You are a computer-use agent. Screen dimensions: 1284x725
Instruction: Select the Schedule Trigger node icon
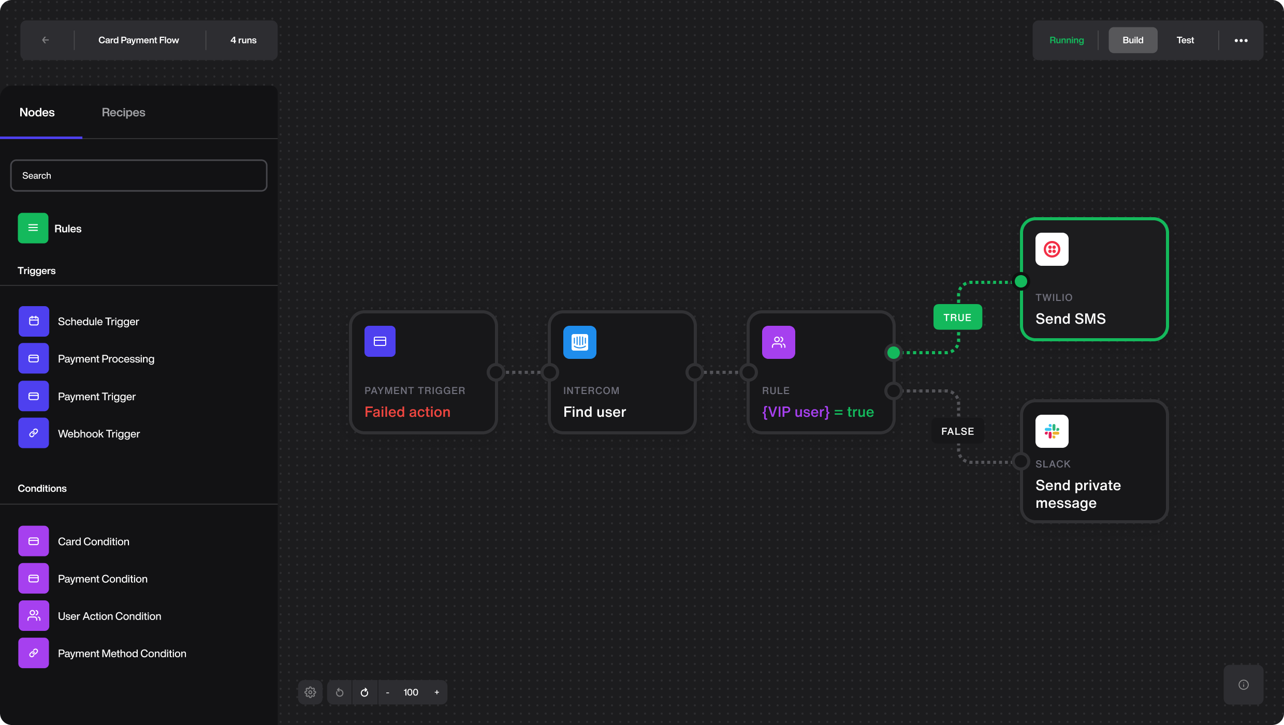coord(33,321)
